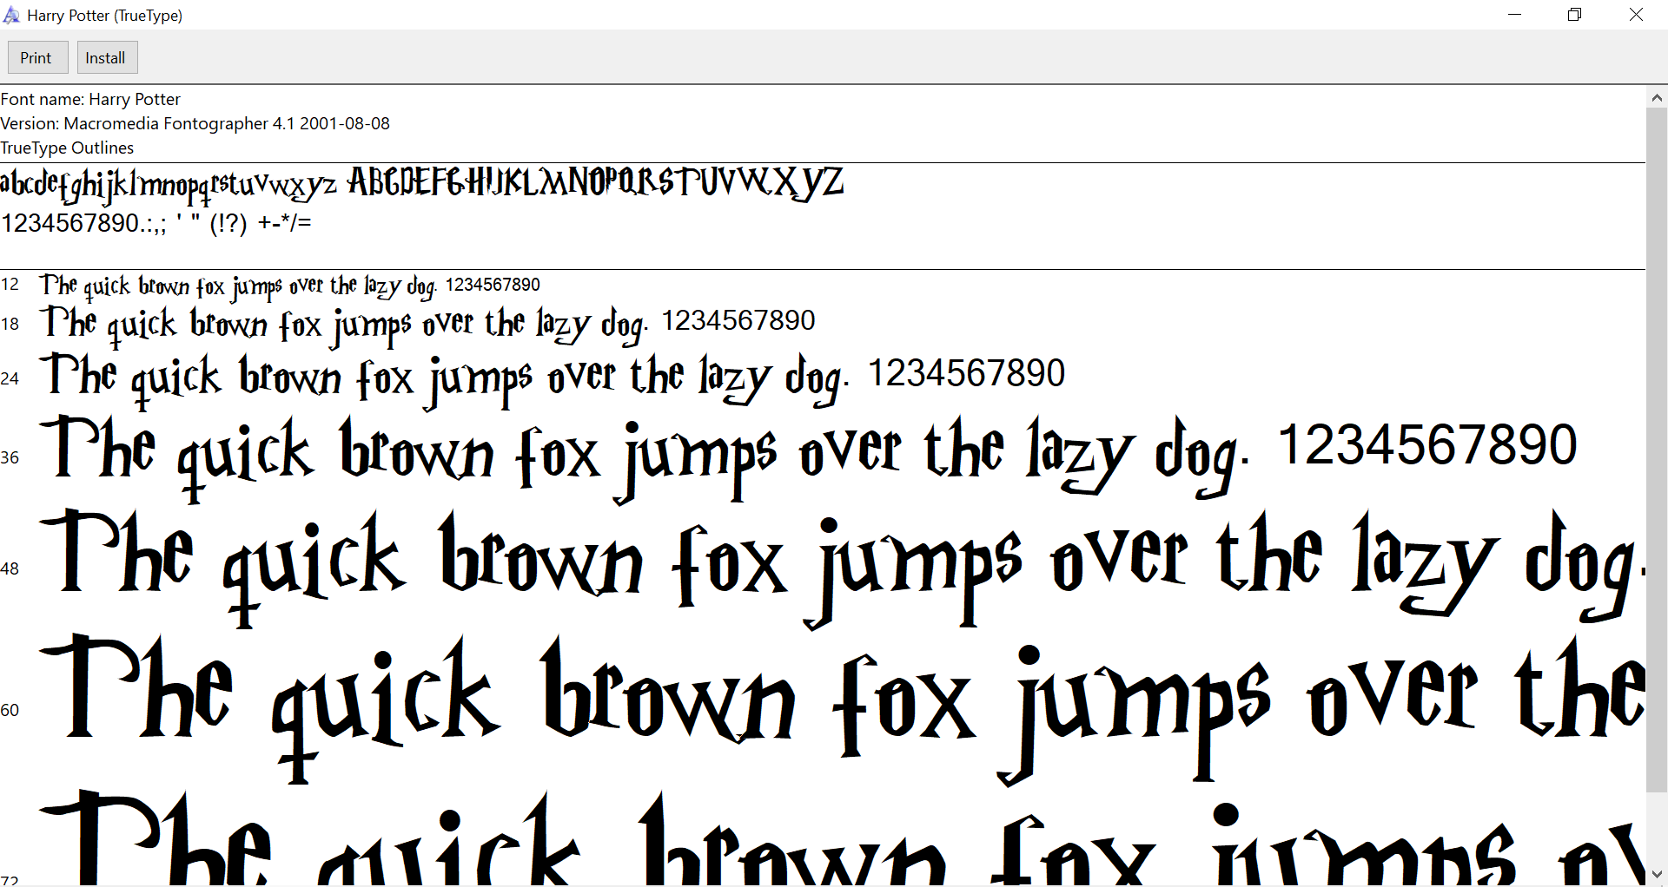Click the Macromedia Fontographer version line

195,123
